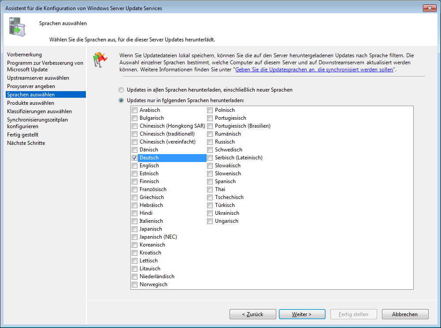Check the Lettisch checkbox
The width and height of the screenshot is (441, 328).
[135, 261]
